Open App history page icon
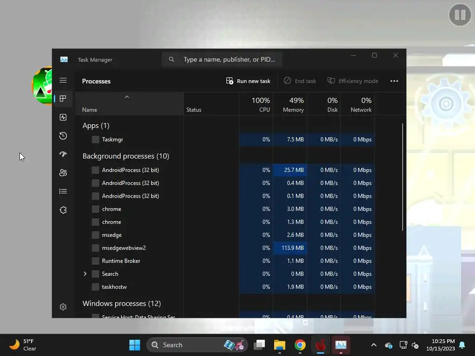Image resolution: width=475 pixels, height=356 pixels. 63,136
